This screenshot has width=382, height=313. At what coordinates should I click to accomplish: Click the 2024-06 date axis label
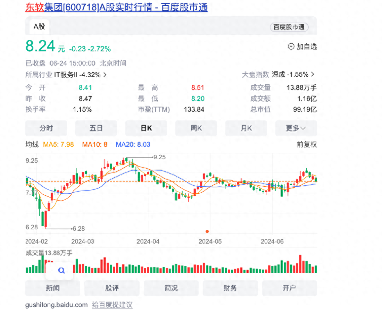[x=272, y=242]
